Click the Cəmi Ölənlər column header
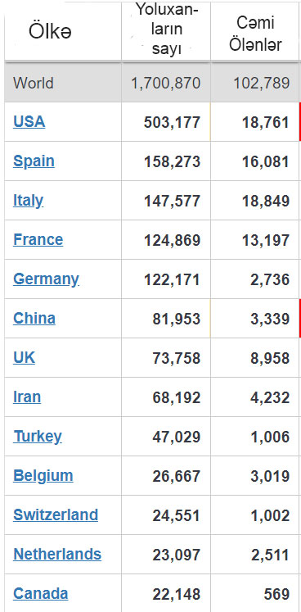 point(255,34)
